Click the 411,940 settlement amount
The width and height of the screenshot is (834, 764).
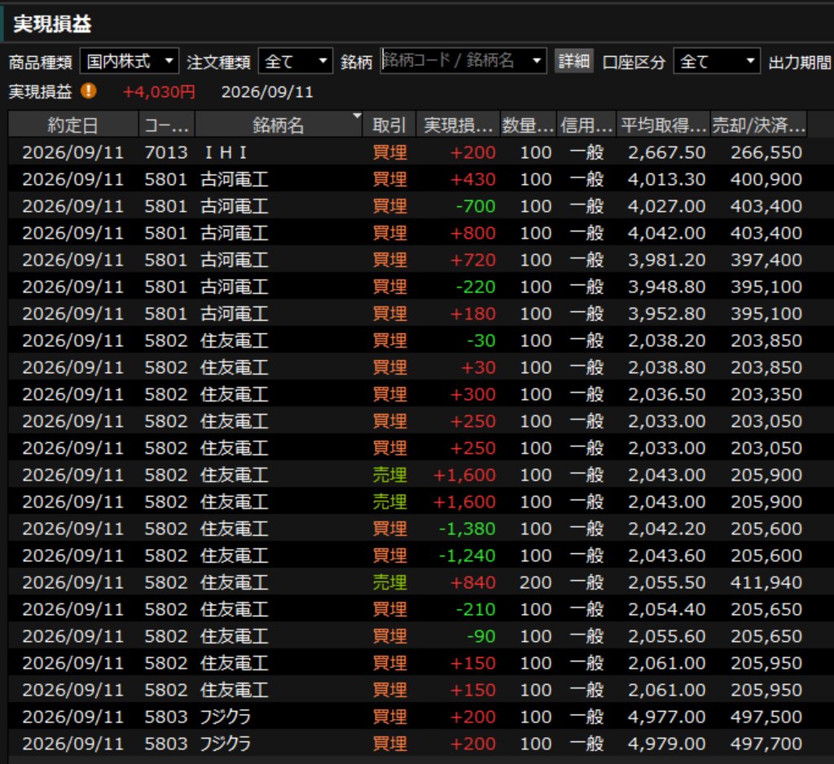tap(766, 582)
